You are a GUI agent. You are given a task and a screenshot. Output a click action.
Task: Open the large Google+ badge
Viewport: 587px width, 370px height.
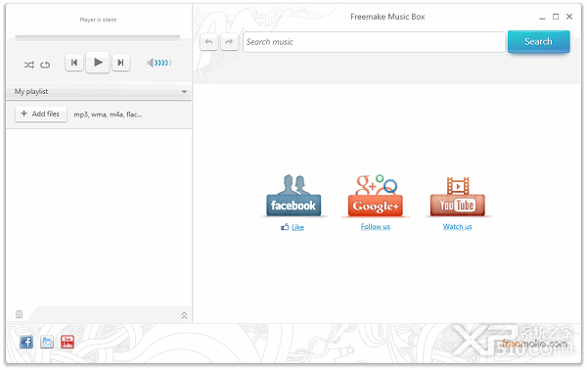(x=376, y=196)
